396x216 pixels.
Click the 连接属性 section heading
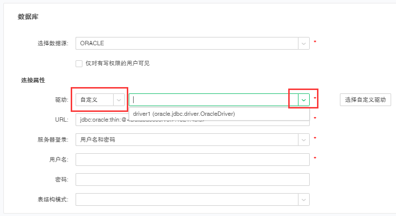pyautogui.click(x=33, y=80)
